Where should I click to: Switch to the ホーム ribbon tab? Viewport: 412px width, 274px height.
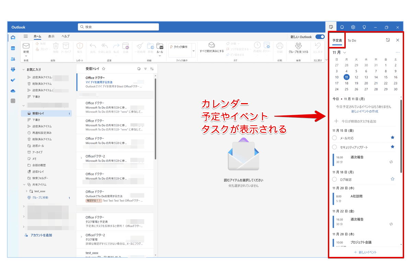pyautogui.click(x=37, y=36)
